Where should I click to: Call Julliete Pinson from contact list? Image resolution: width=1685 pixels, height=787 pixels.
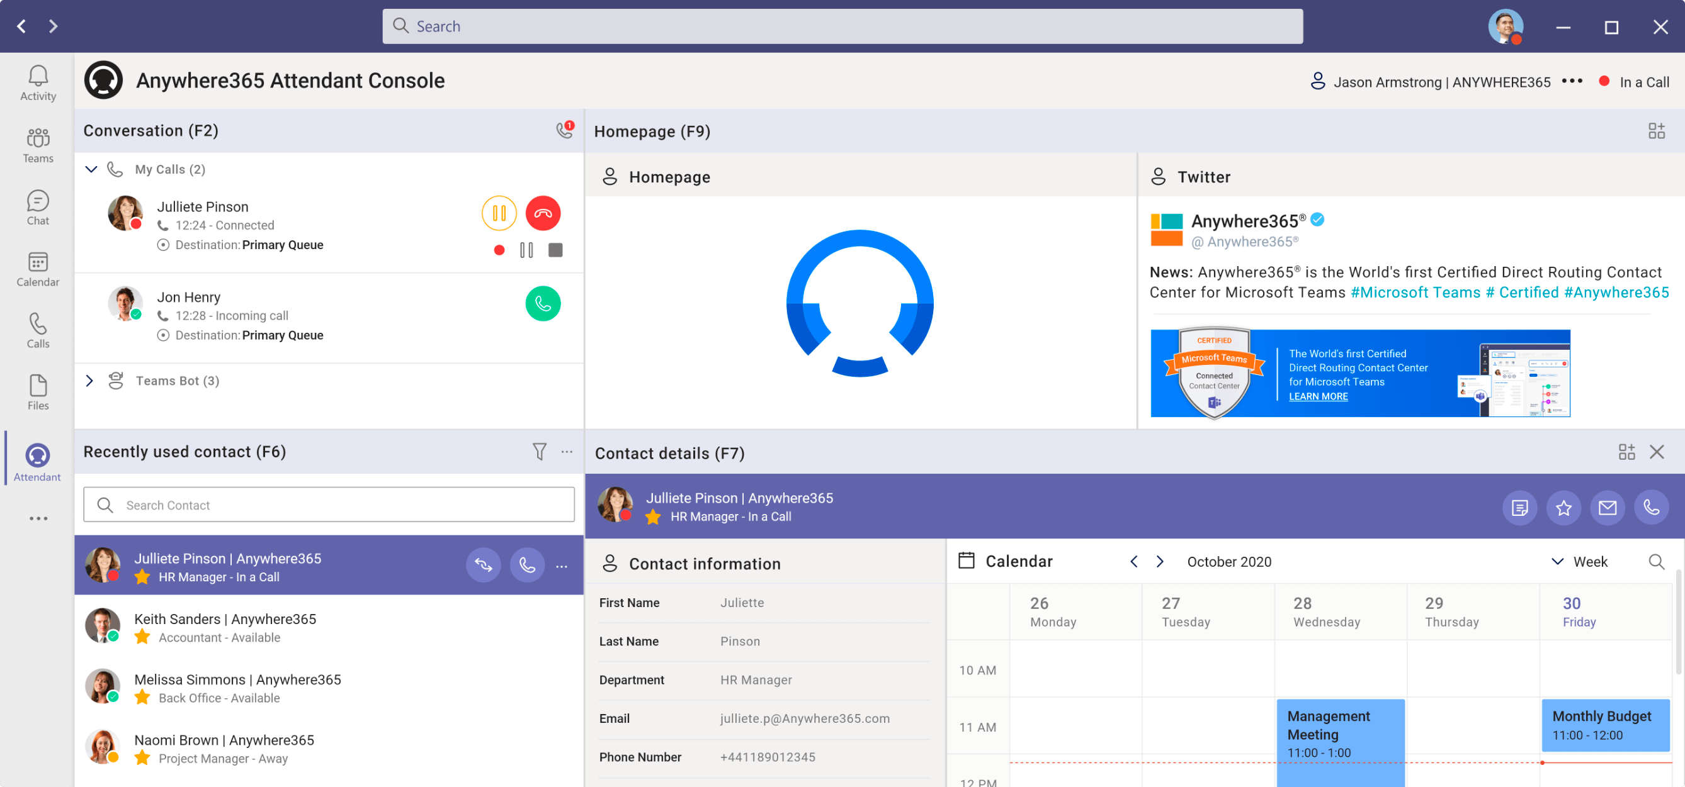pos(527,565)
